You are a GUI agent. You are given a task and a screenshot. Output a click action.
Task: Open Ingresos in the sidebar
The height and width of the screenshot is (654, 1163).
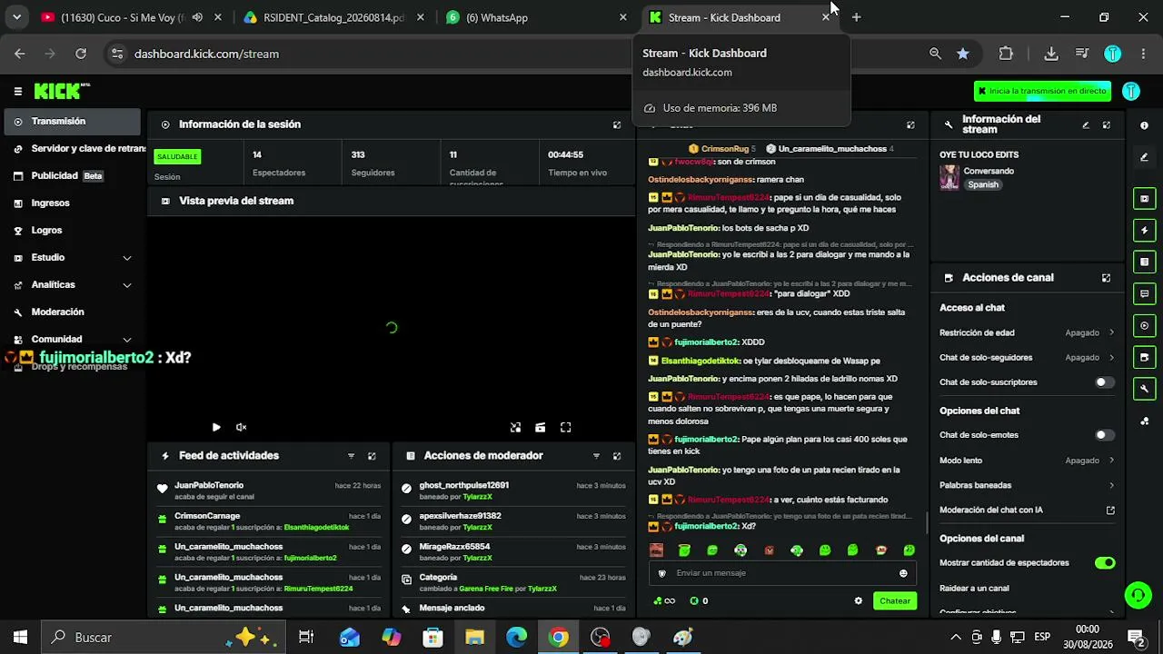[73, 203]
